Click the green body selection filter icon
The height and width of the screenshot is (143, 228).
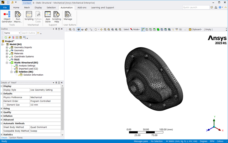tap(158, 30)
